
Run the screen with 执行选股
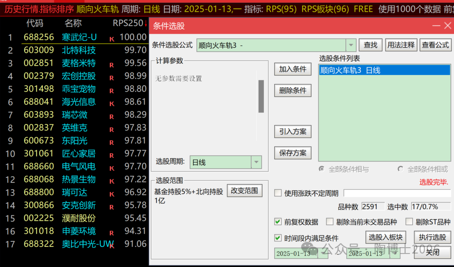point(432,237)
